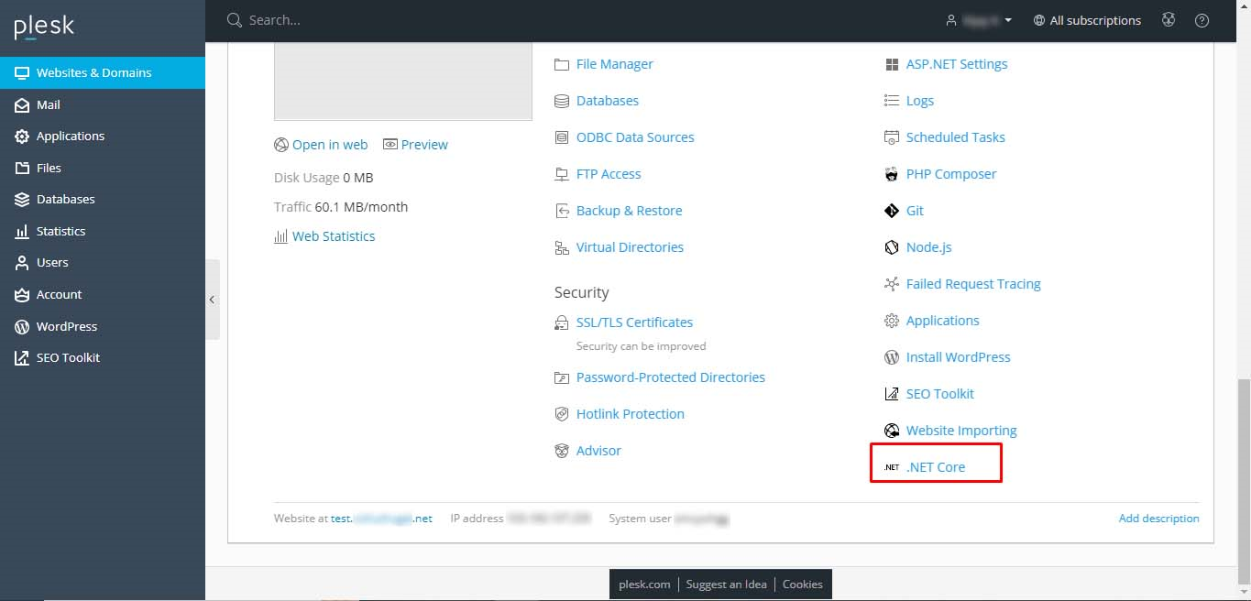Click the help question mark icon
This screenshot has height=601, width=1251.
[1202, 20]
